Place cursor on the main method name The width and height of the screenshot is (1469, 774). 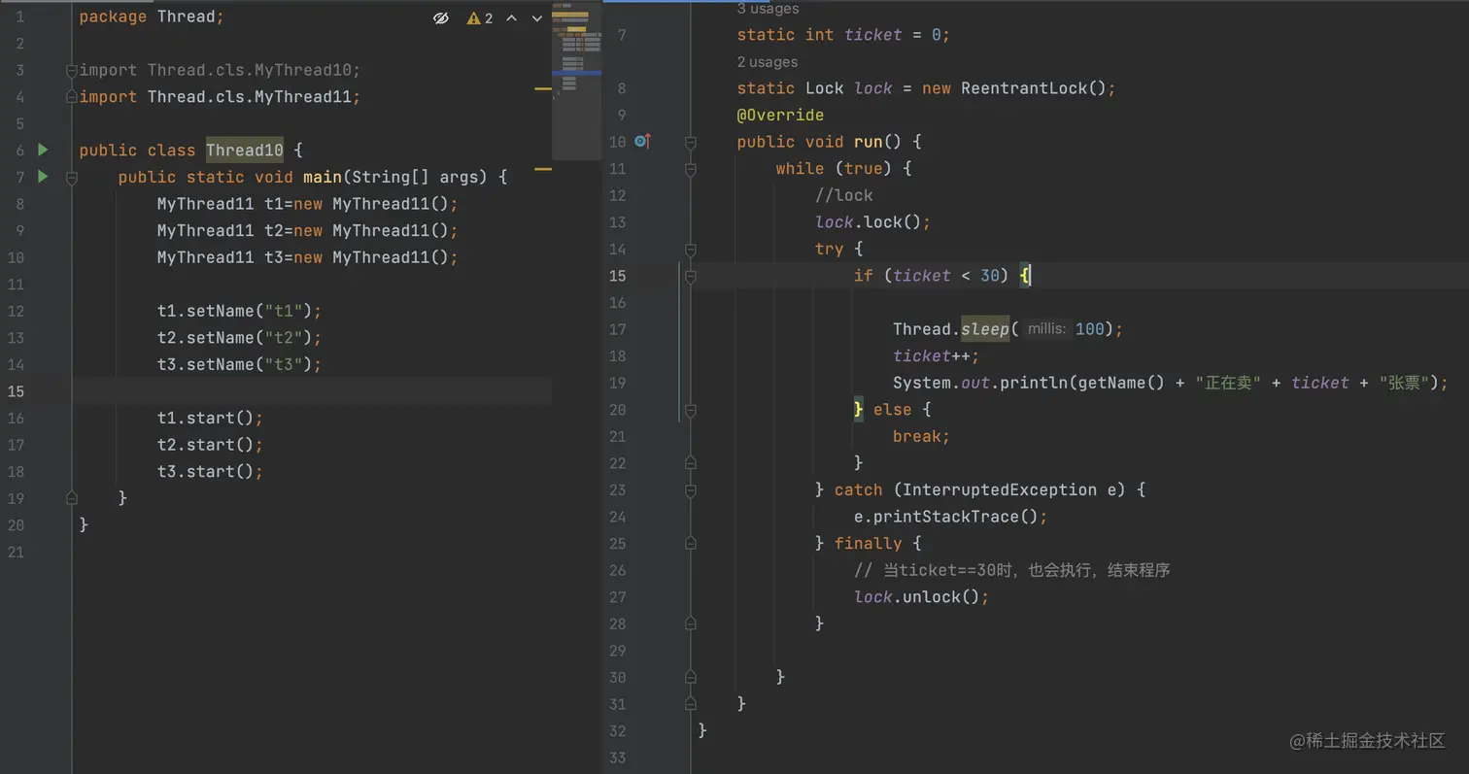322,177
